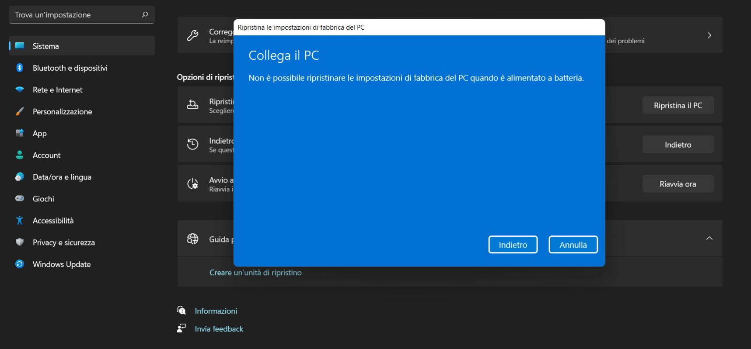This screenshot has width=751, height=349.
Task: Click the Indietro button in recovery options
Action: pos(678,145)
